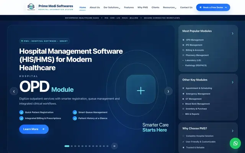Click the arrow in Book a Free Demo
The image size is (245, 153).
click(x=225, y=7)
